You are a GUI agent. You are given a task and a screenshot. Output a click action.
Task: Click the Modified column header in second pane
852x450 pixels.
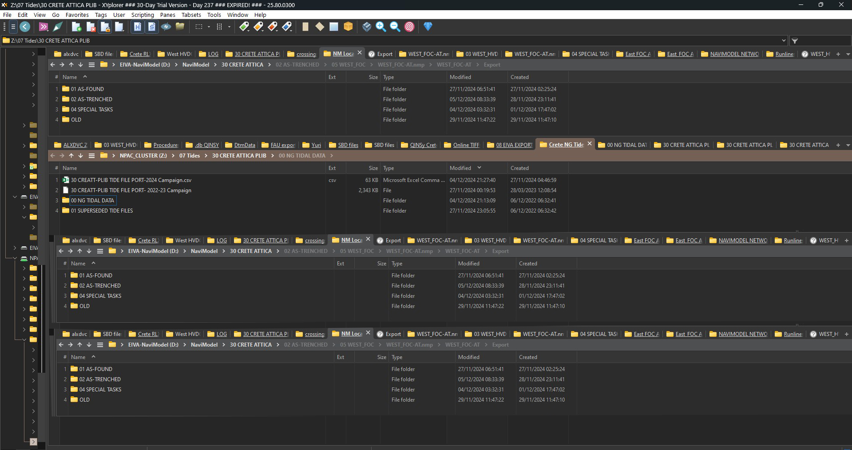pos(460,168)
